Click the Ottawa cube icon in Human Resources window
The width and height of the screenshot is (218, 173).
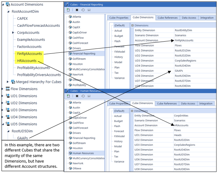click(x=70, y=168)
